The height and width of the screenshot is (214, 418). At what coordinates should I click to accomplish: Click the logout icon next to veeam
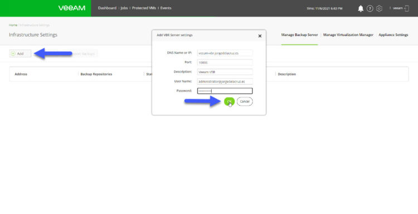tap(406, 8)
